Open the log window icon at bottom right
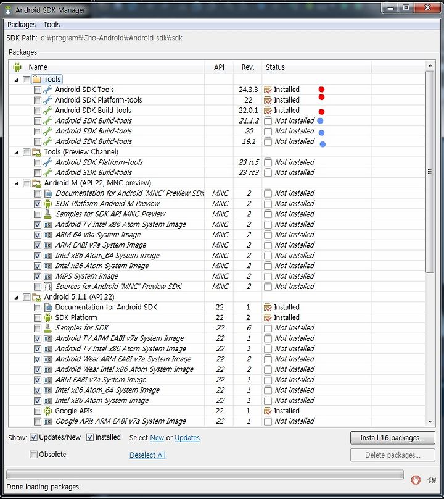Image resolution: width=444 pixels, height=499 pixels. (x=432, y=480)
